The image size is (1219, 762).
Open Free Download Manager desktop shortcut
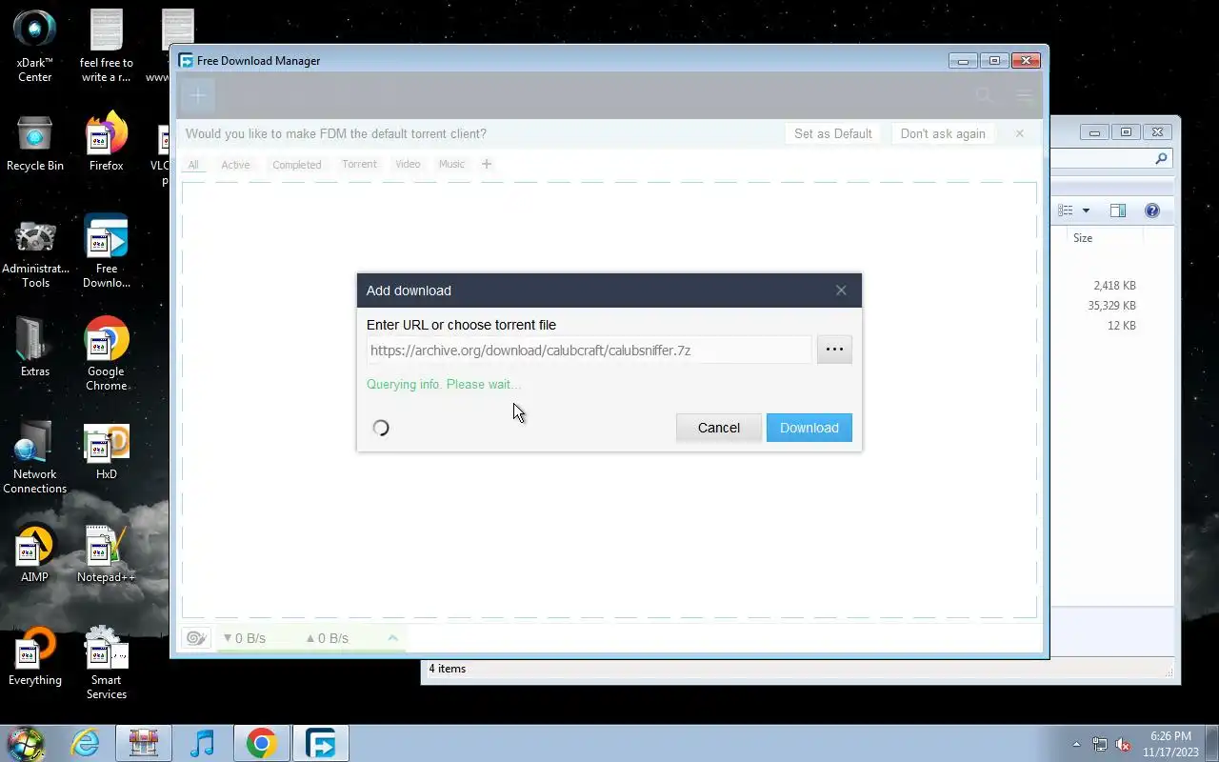(107, 251)
